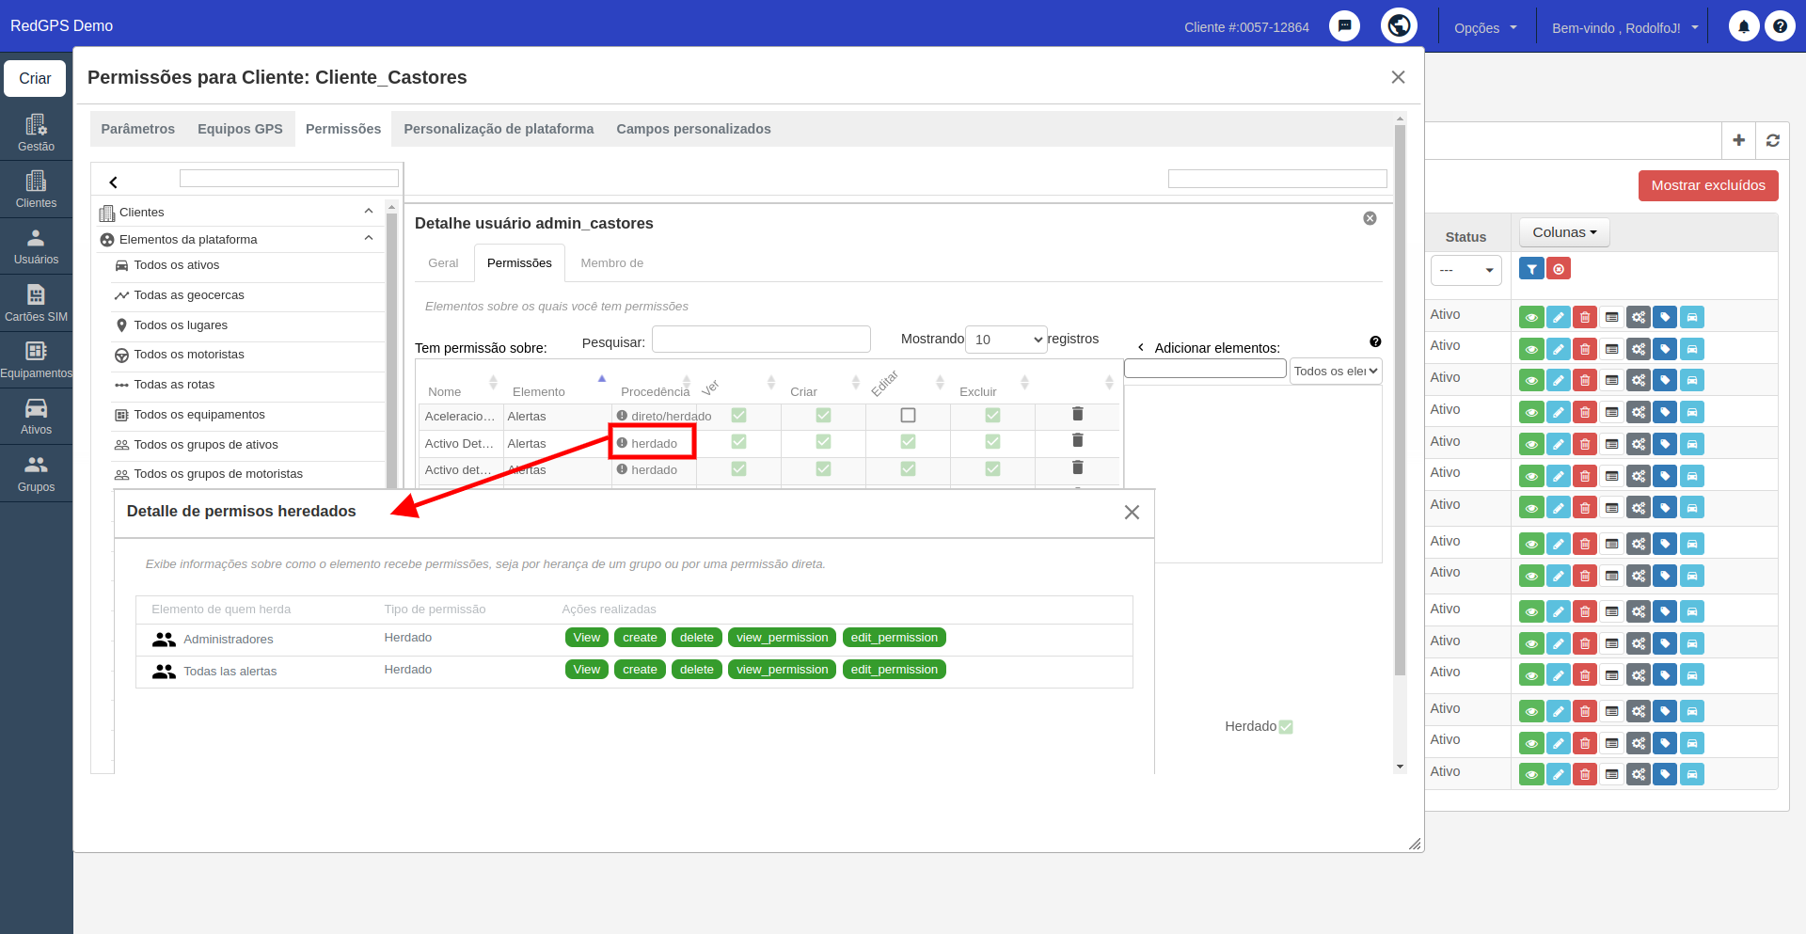Open Equipamentos in the sidebar
Screen dimensions: 1806x934
36,360
